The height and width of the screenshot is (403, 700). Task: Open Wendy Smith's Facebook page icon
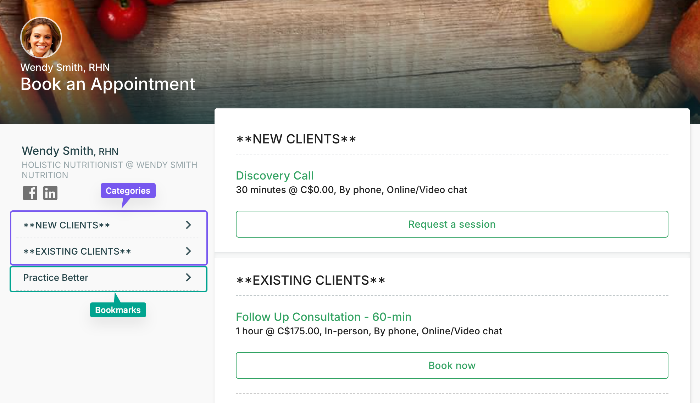(30, 193)
